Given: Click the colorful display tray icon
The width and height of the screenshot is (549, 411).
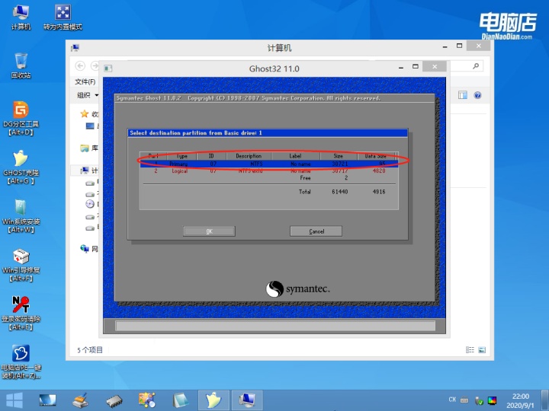Looking at the screenshot, I should (x=492, y=400).
